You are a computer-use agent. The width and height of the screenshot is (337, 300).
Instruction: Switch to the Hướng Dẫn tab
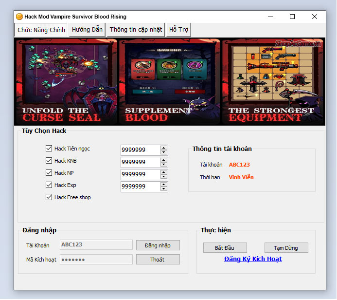click(87, 30)
